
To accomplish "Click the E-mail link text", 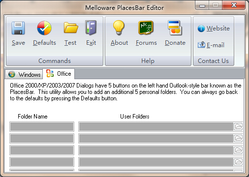I will [x=216, y=45].
